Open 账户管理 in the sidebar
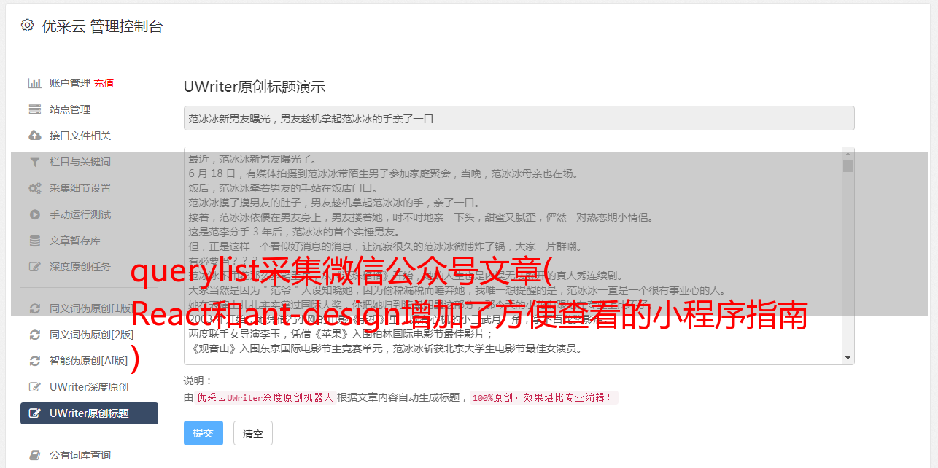This screenshot has width=938, height=468. pyautogui.click(x=70, y=83)
